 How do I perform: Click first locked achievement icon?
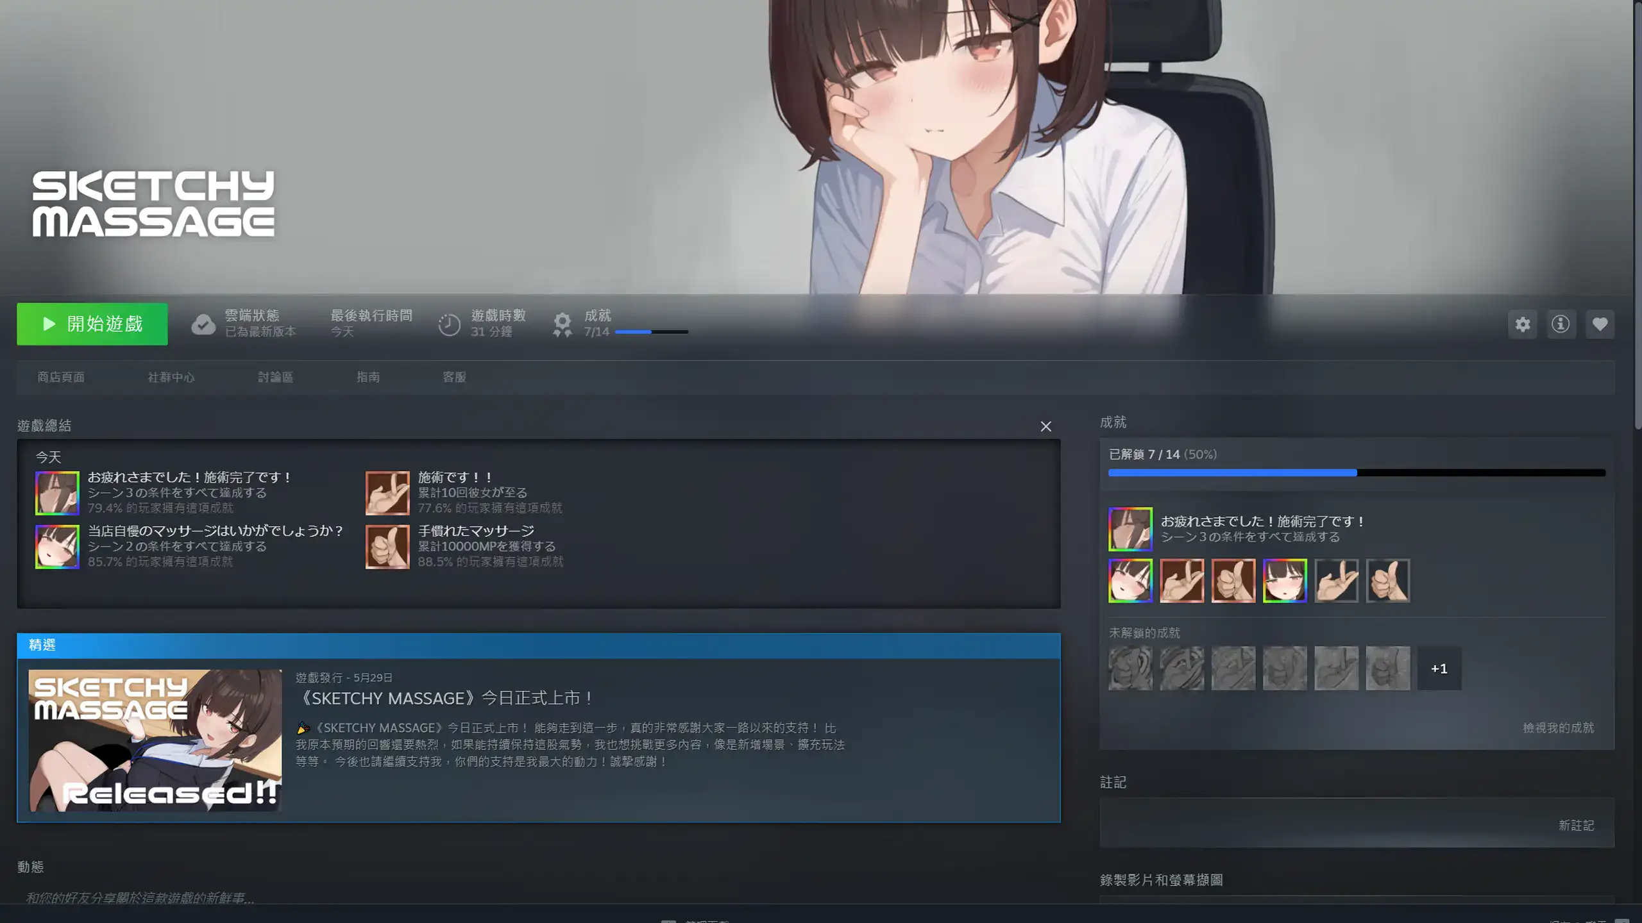click(x=1130, y=669)
